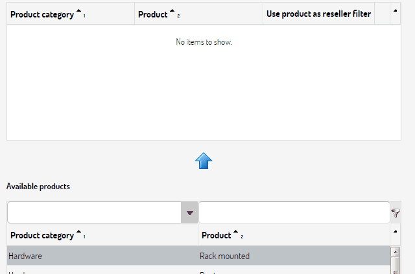Click the 'Use product as reseller filter' header
The width and height of the screenshot is (415, 274).
pos(318,14)
